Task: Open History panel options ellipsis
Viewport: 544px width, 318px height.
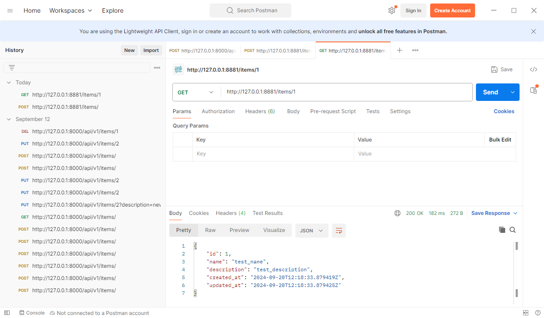Action: pos(157,68)
